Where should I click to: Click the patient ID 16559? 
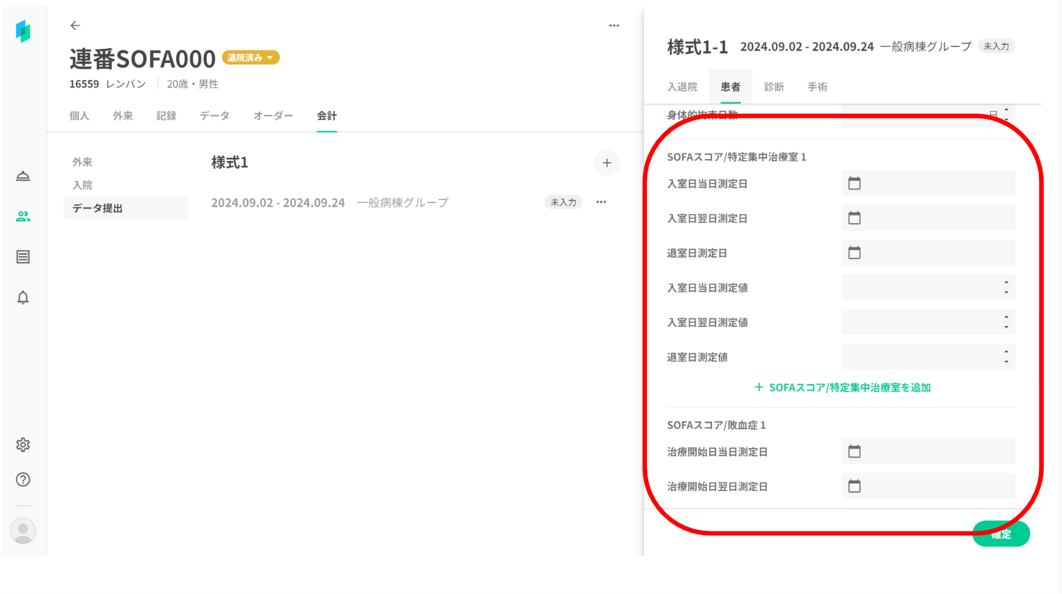click(x=84, y=84)
